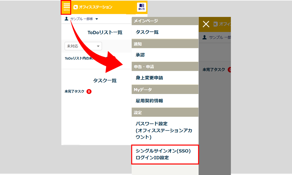Select タスク一覧 in side menu
The image size is (292, 175).
tap(165, 32)
